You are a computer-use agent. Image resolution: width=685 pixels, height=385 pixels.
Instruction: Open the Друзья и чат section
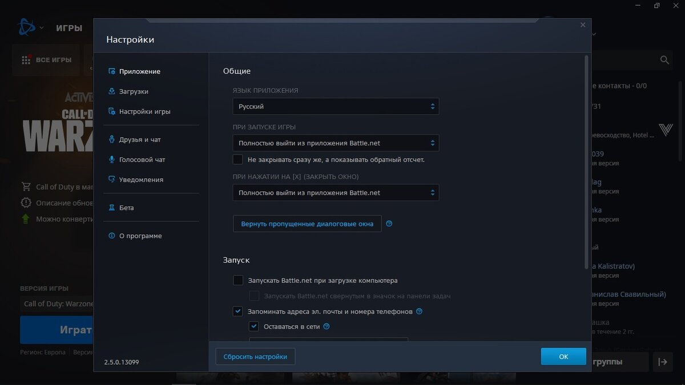tap(140, 139)
